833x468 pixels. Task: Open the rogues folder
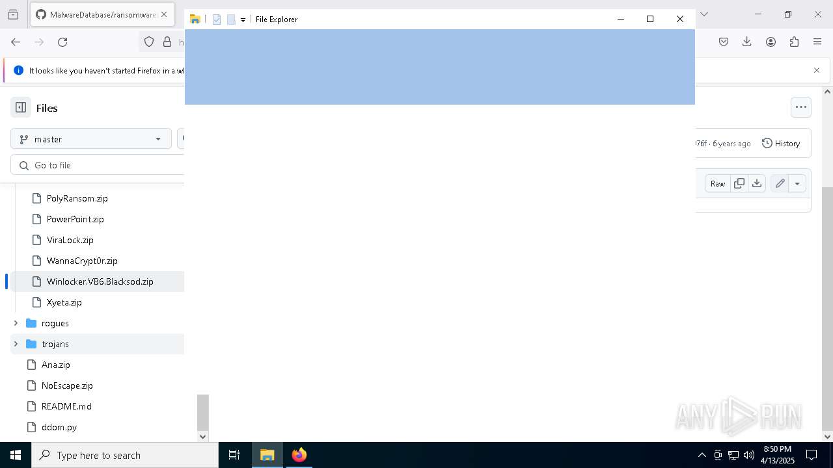(x=55, y=323)
